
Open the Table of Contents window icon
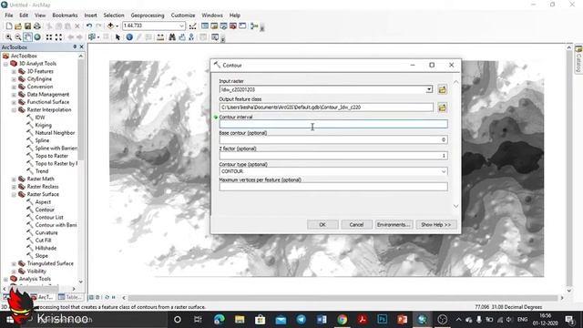[x=204, y=26]
